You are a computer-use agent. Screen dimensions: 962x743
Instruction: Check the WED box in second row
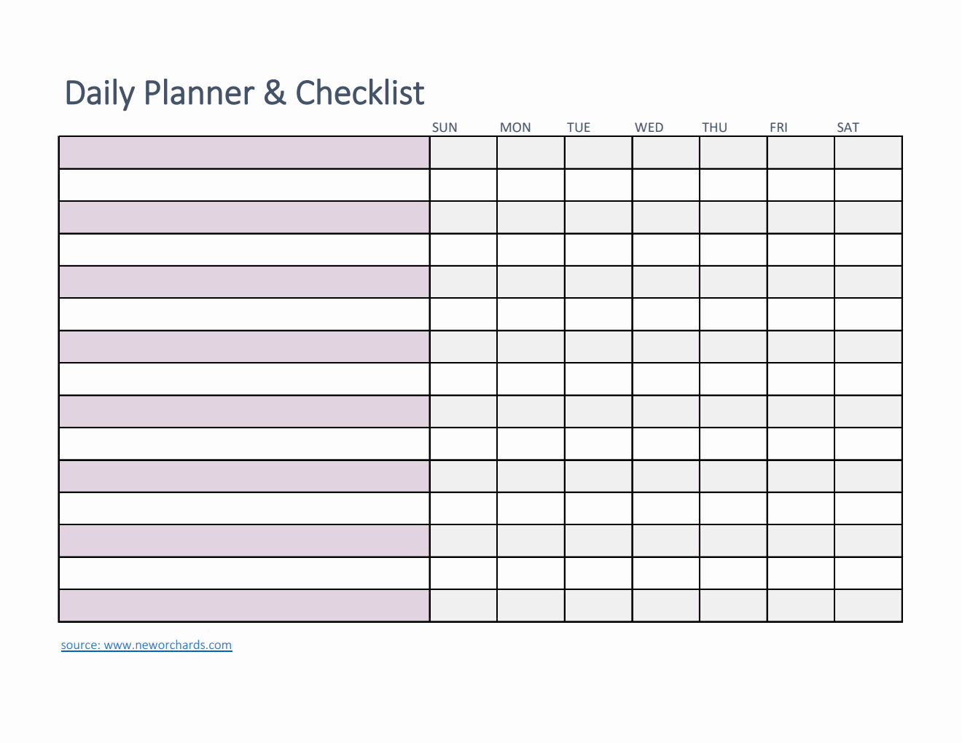coord(665,185)
